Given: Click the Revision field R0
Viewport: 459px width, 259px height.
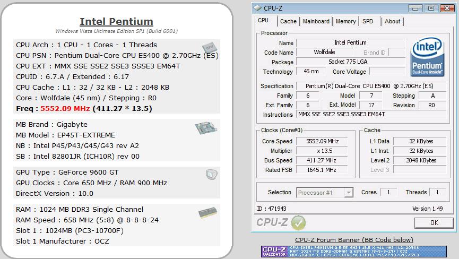Looking at the screenshot, I should click(x=432, y=105).
